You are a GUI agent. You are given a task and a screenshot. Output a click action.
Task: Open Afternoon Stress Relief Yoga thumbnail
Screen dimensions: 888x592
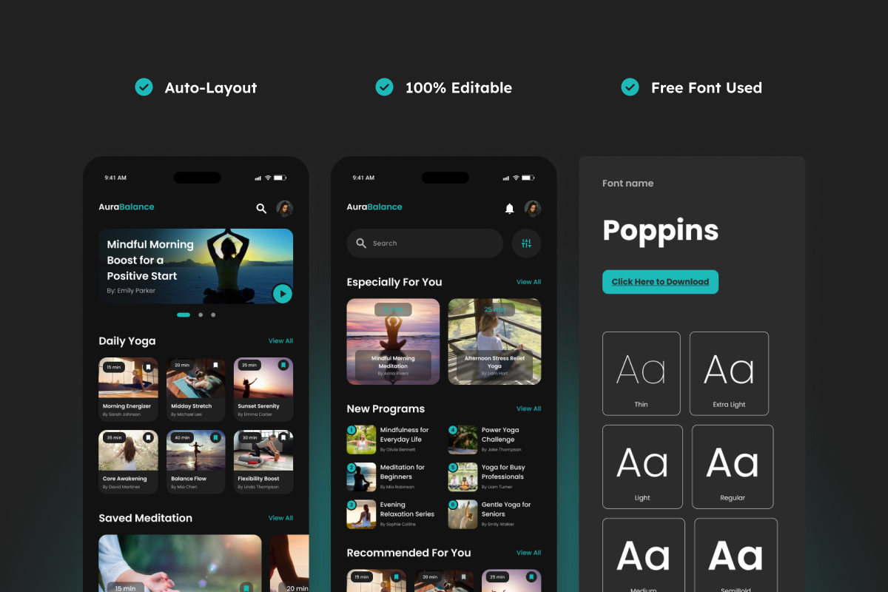494,341
